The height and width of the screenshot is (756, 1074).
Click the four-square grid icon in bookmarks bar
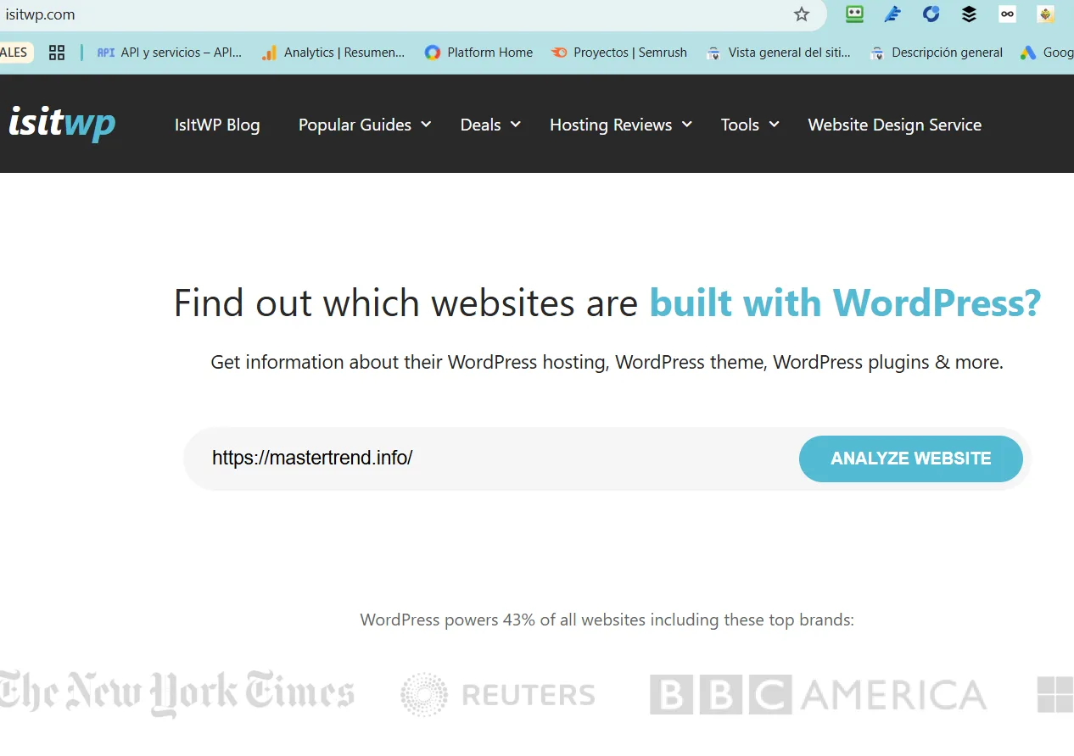tap(57, 53)
